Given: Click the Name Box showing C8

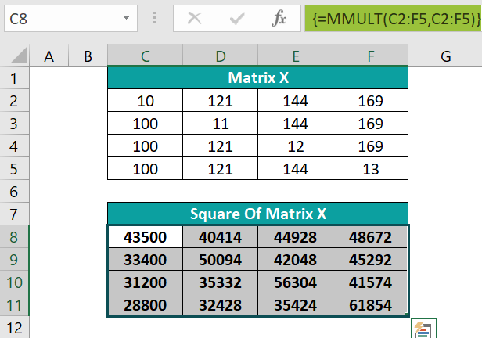Looking at the screenshot, I should (70, 19).
